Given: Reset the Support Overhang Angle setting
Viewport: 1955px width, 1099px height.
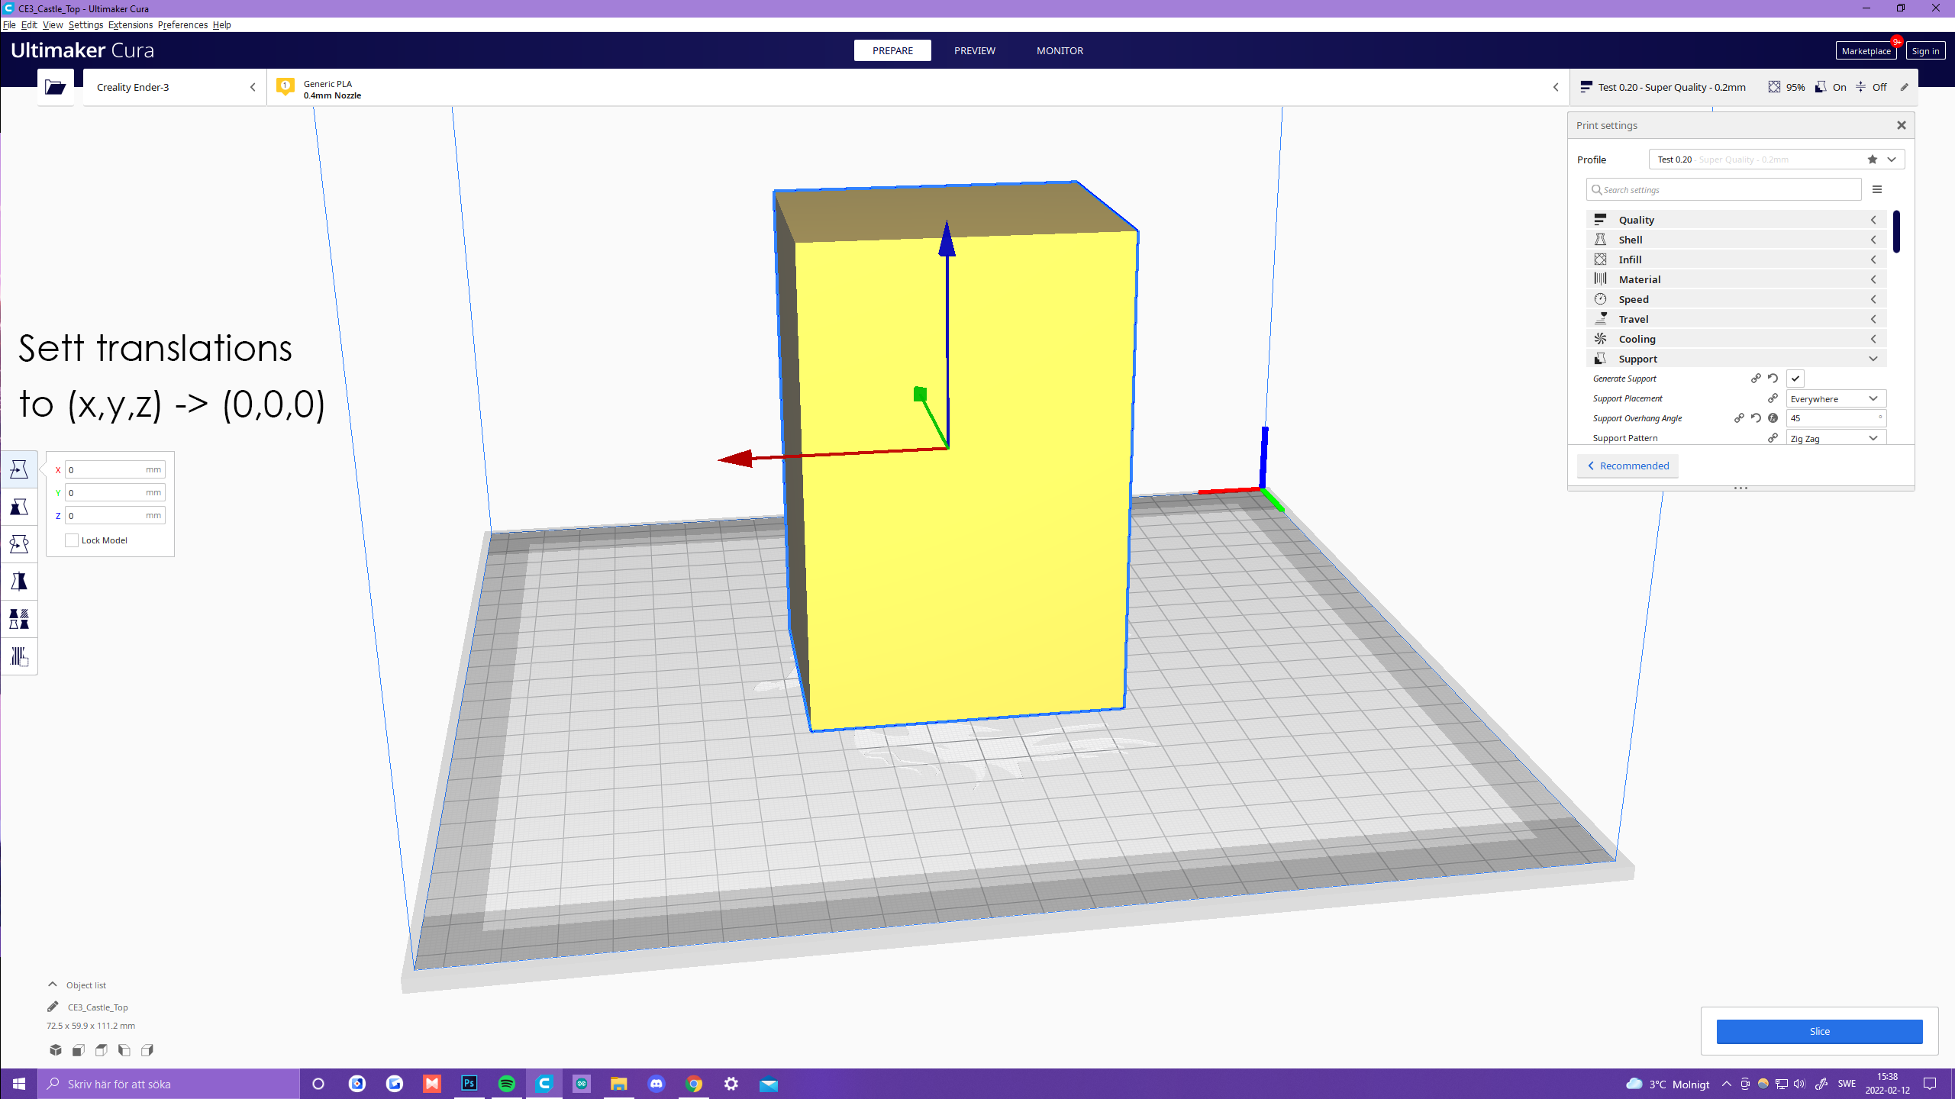Looking at the screenshot, I should point(1756,418).
